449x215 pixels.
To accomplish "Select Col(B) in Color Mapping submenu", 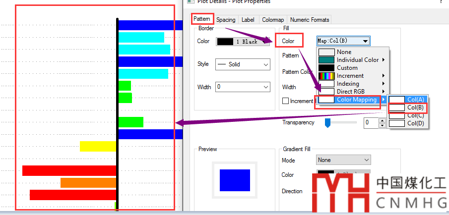I will pyautogui.click(x=415, y=107).
